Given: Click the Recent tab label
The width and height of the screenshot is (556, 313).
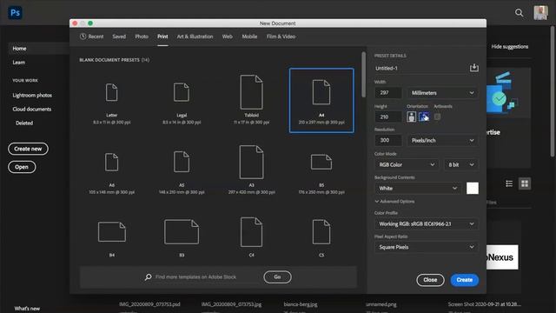Looking at the screenshot, I should tap(96, 37).
